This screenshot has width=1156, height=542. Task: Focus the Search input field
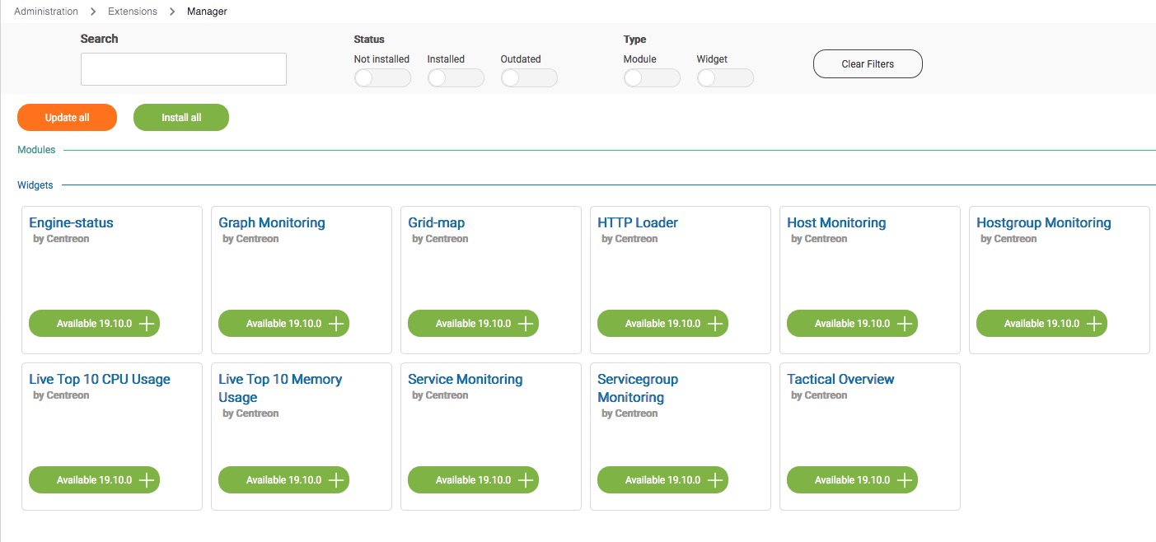click(x=184, y=69)
